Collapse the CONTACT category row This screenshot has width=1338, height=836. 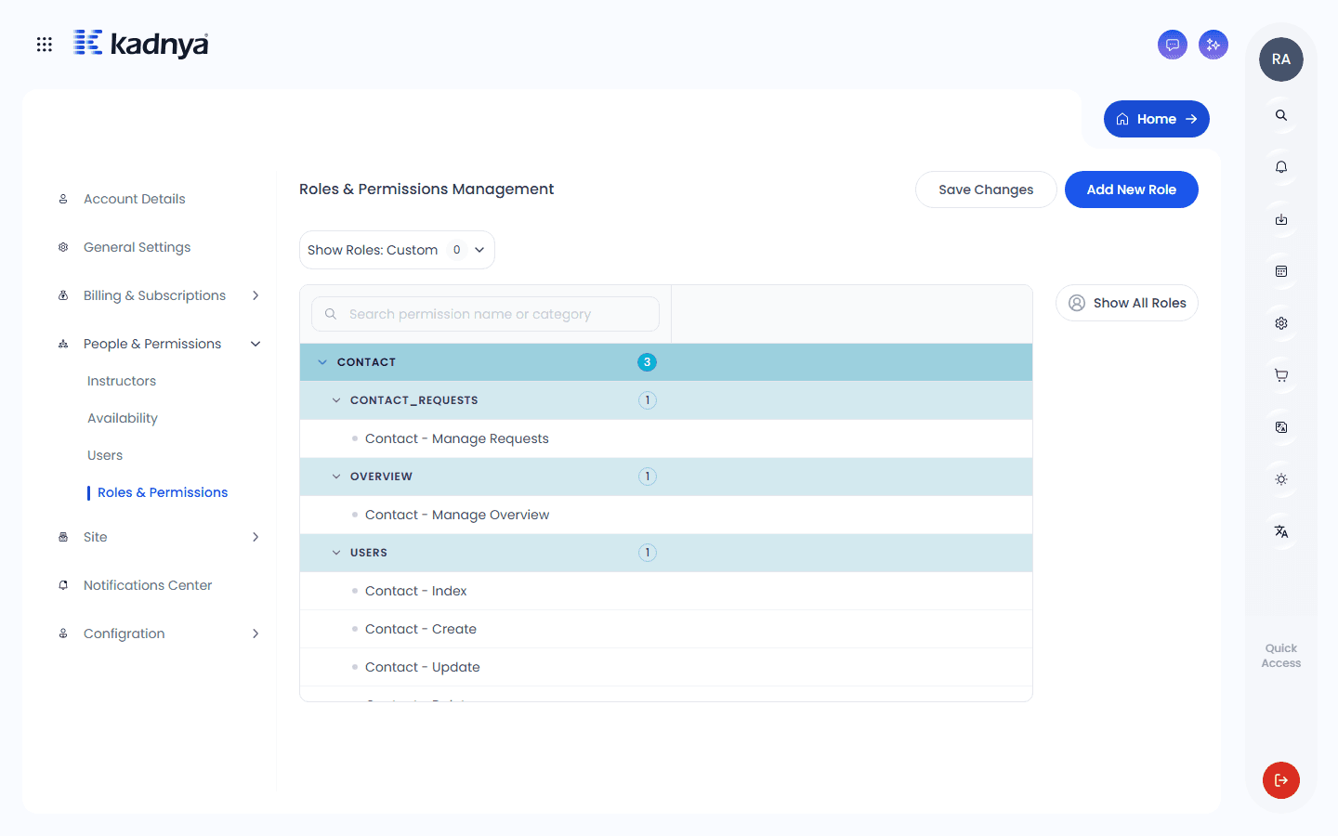tap(666, 362)
